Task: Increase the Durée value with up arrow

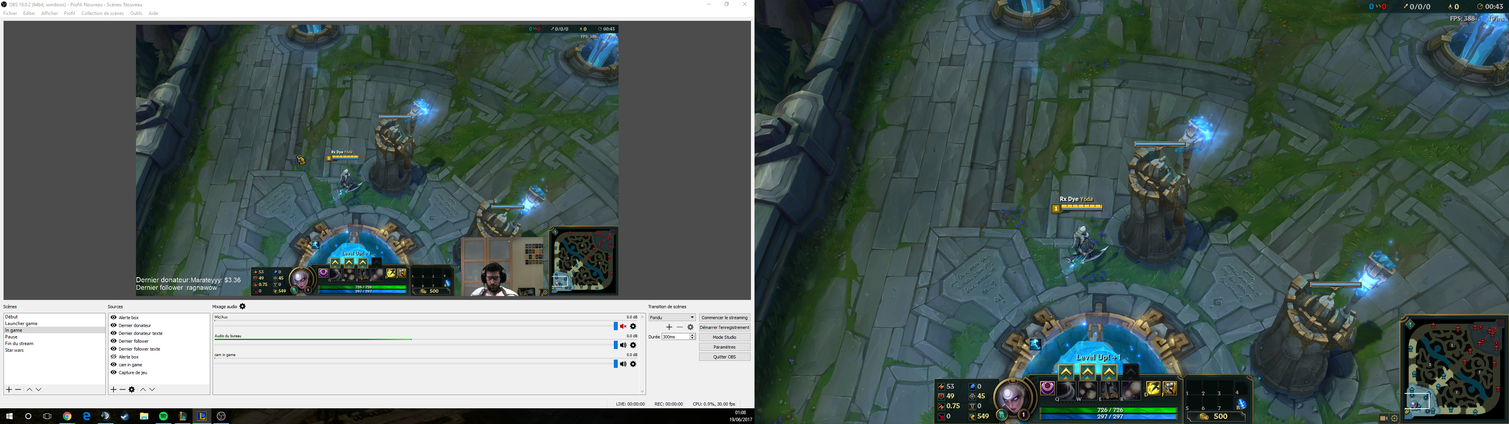Action: tap(692, 336)
